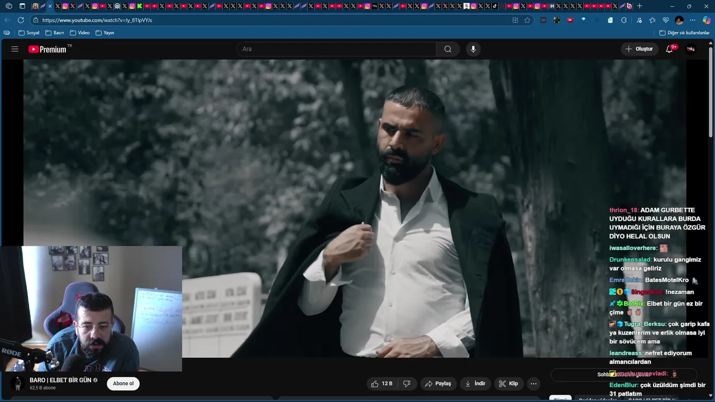Viewport: 715px width, 402px height.
Task: Open the apps grid icon in address bar
Action: click(515, 20)
